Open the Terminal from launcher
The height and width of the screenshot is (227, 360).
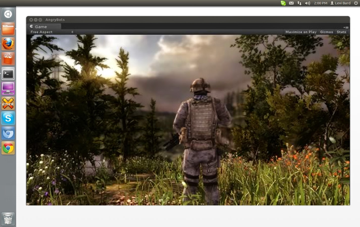point(8,74)
